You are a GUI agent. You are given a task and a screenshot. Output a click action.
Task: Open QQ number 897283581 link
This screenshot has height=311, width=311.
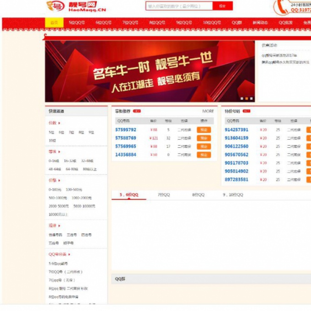coord(236,180)
